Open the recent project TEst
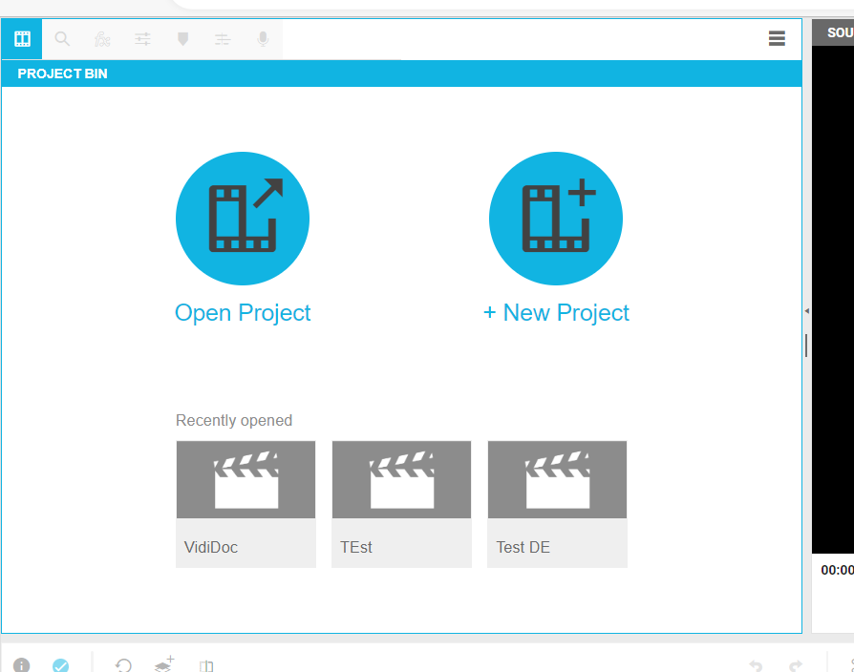This screenshot has height=672, width=854. tap(401, 504)
